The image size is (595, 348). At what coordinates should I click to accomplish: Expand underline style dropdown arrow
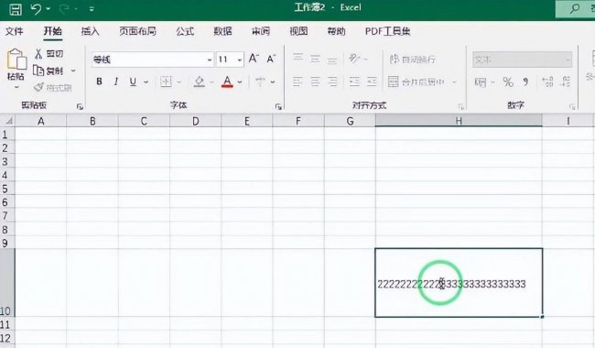[x=146, y=82]
